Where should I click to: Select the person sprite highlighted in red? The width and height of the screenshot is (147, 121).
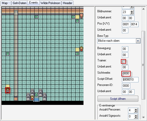click(x=8, y=90)
